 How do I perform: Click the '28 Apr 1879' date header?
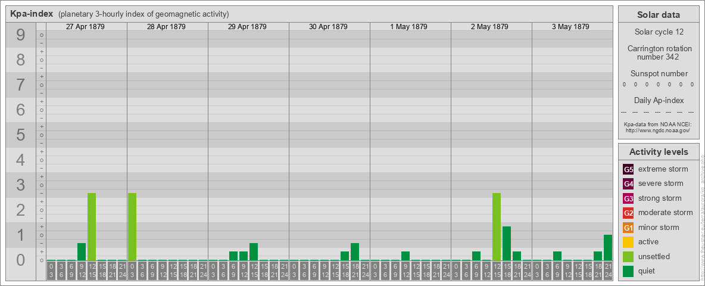pyautogui.click(x=166, y=27)
